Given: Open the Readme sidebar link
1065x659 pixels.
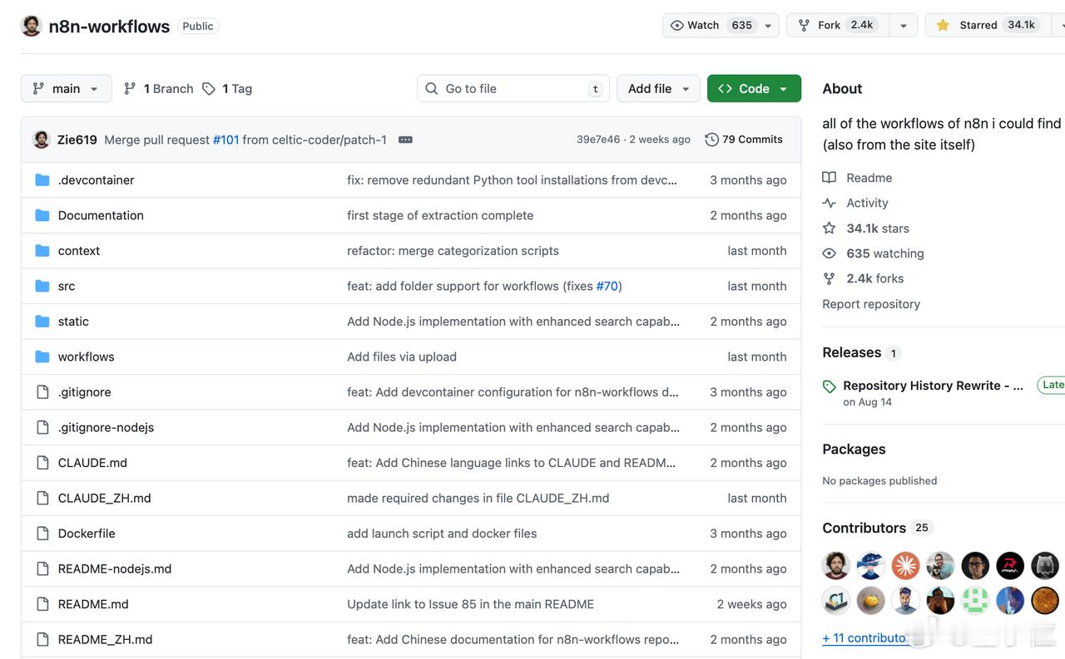Looking at the screenshot, I should pyautogui.click(x=869, y=178).
